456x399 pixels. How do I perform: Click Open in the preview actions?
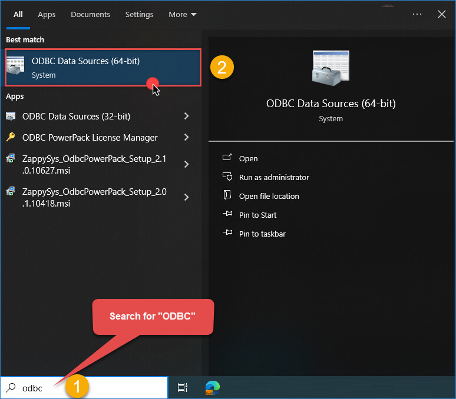[x=249, y=158]
